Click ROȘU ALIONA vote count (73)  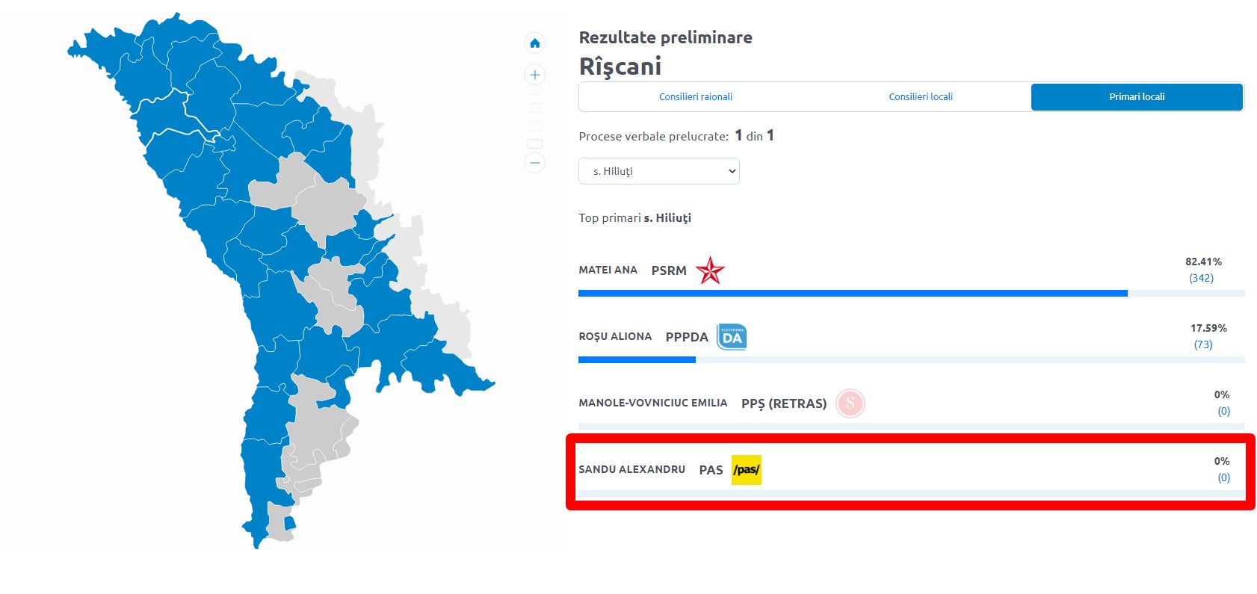(x=1202, y=344)
